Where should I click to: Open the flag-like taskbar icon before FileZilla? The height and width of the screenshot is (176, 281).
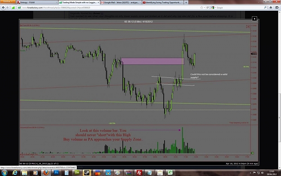click(x=128, y=173)
